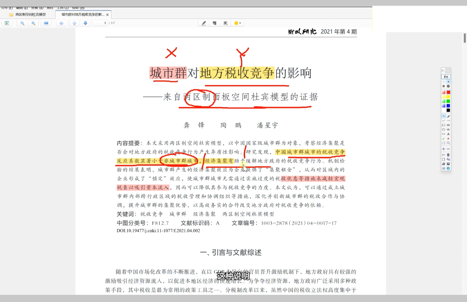Select the marker tool beside the freehand pen
Image resolution: width=467 pixels, height=302 pixels.
pyautogui.click(x=448, y=116)
